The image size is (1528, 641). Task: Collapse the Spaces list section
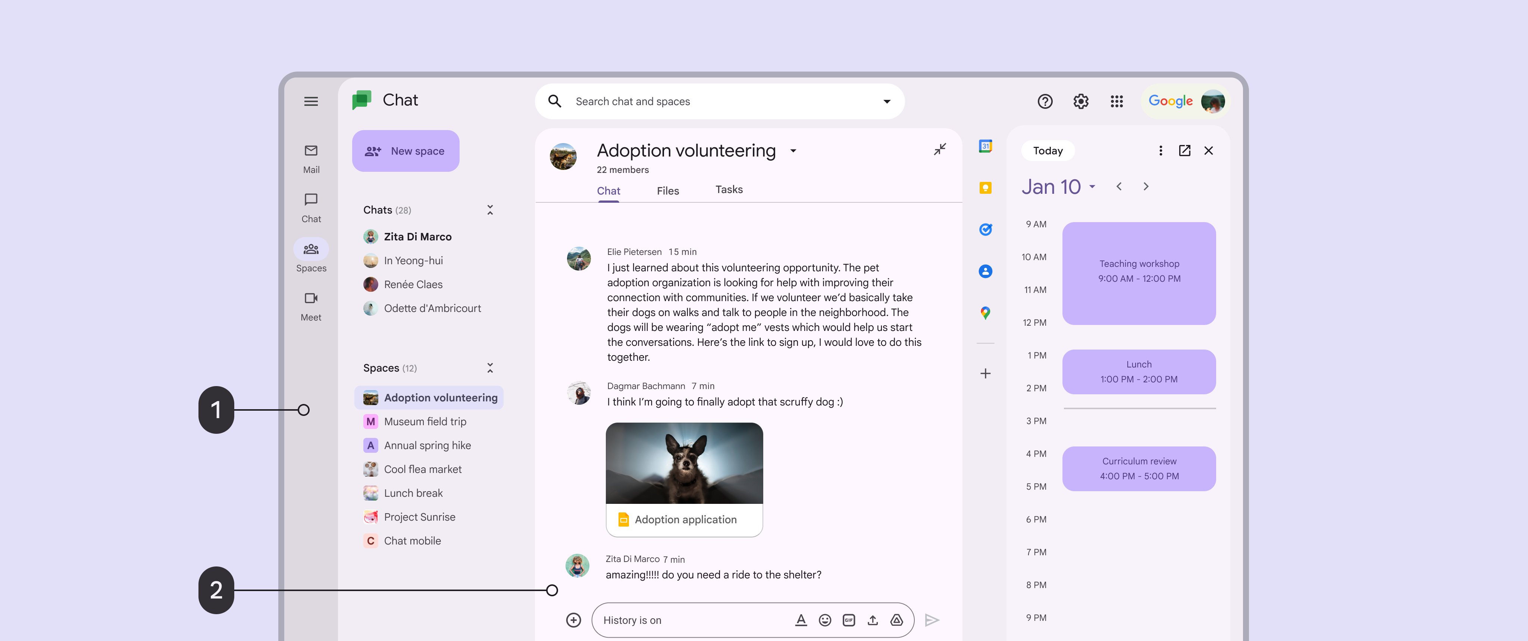490,368
